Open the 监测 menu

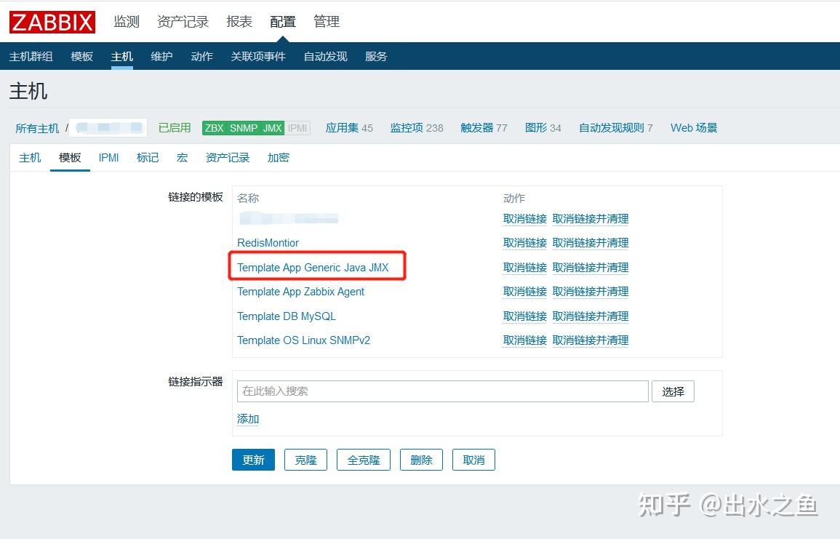click(126, 21)
